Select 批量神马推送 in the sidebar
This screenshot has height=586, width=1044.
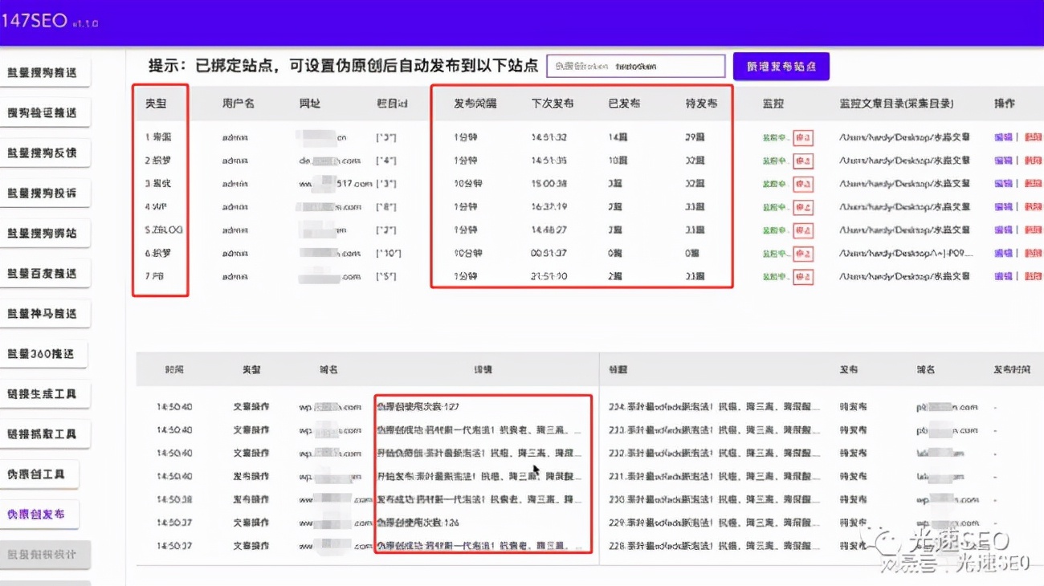42,313
